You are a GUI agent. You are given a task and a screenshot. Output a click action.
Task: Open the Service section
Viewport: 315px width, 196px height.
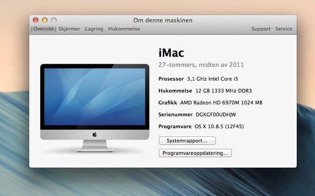click(283, 29)
